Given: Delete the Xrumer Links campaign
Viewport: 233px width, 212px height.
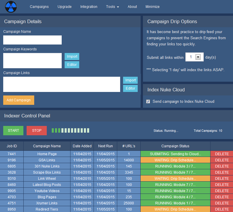Looking at the screenshot, I should pyautogui.click(x=222, y=203).
